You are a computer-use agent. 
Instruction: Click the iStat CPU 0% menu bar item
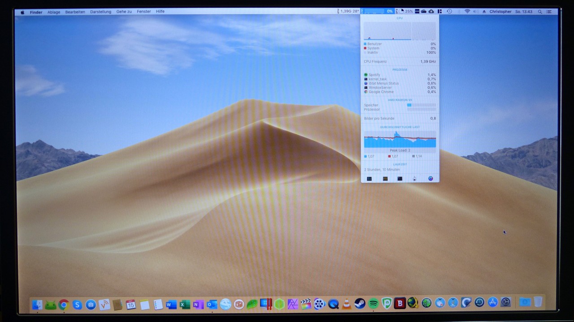[378, 11]
